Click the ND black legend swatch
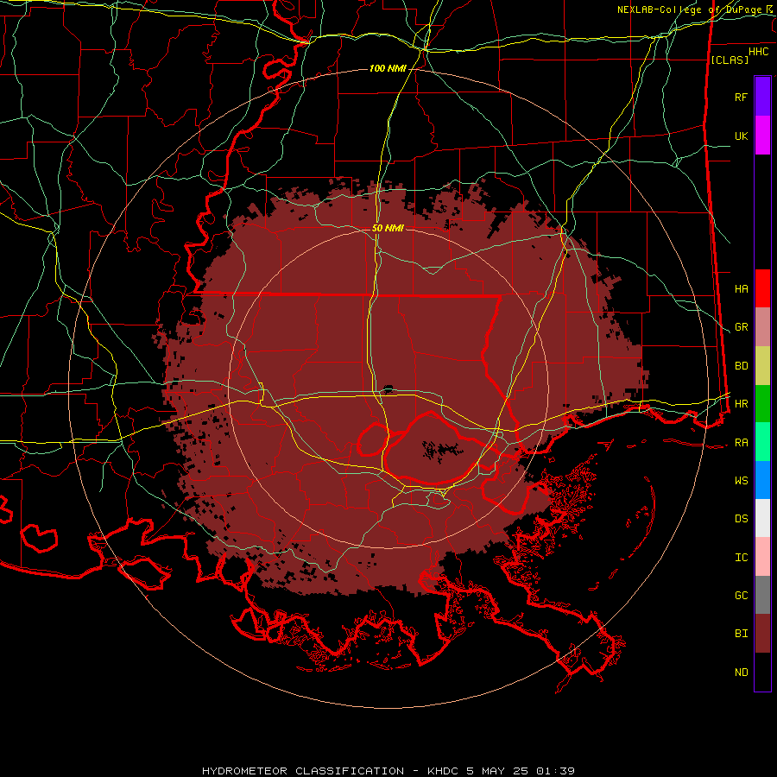Screen dimensions: 777x777 click(x=762, y=672)
